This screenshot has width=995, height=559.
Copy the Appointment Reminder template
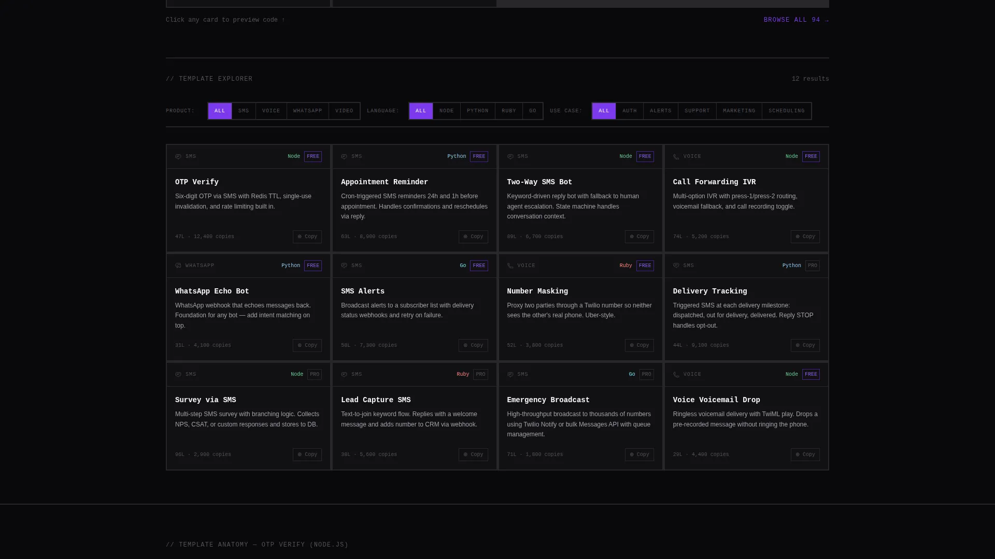point(473,237)
